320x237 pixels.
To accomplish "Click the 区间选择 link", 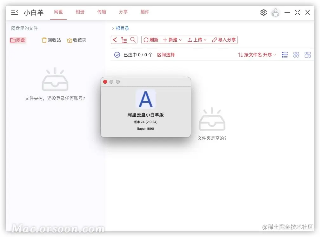I will pos(166,55).
